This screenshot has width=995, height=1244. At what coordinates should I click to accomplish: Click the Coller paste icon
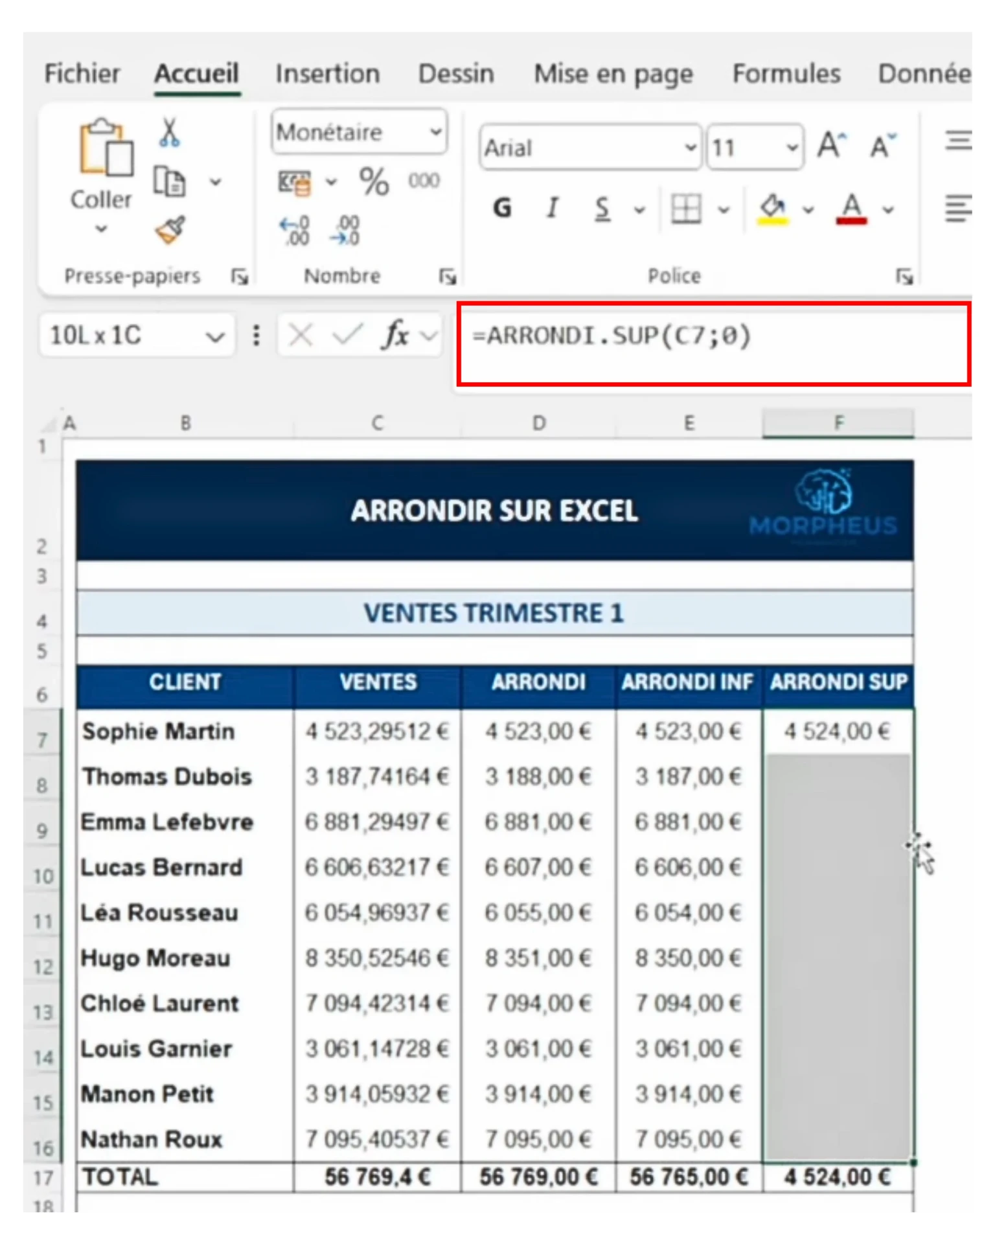coord(106,148)
